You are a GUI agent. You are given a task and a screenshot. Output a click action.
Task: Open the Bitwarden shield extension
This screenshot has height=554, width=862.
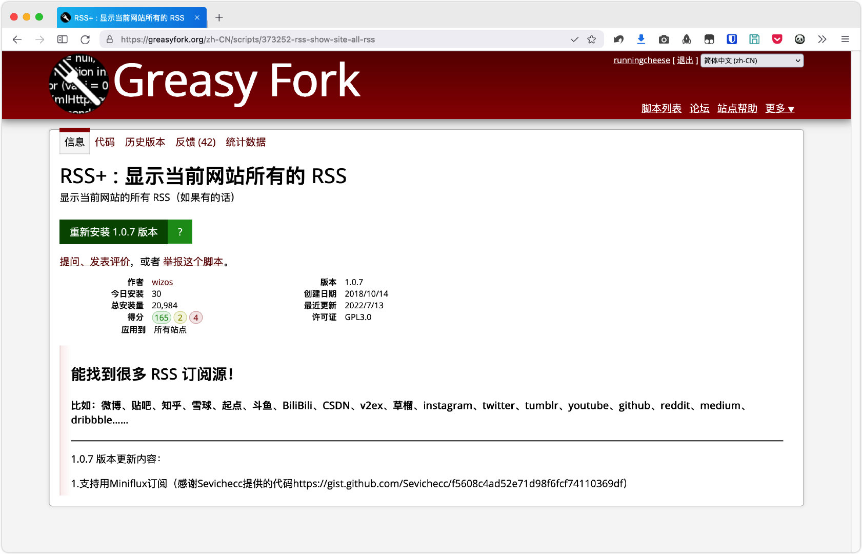pos(732,39)
